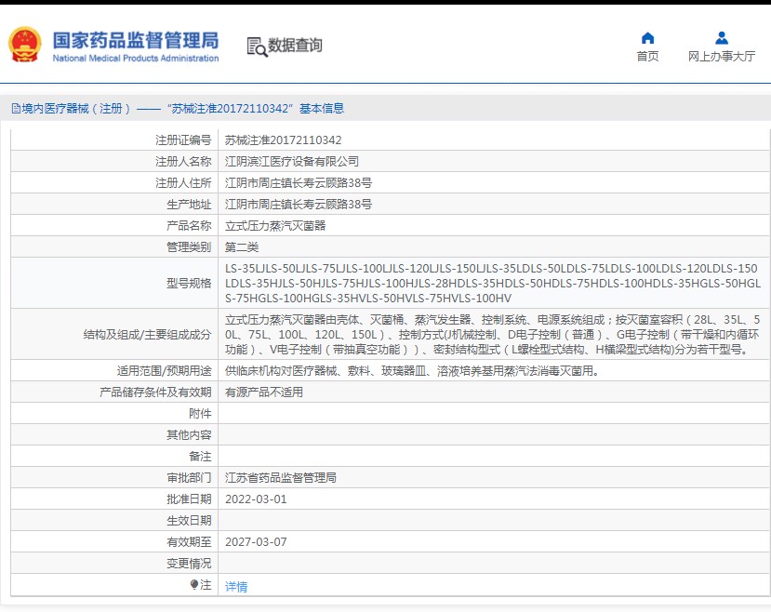The width and height of the screenshot is (771, 612).
Task: Click National Medical Products Administration subtitle
Action: 136,58
